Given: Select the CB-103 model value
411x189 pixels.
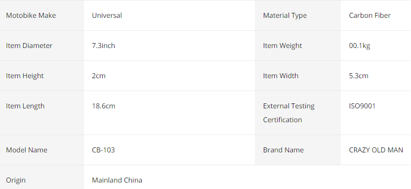Looking at the screenshot, I should 103,150.
